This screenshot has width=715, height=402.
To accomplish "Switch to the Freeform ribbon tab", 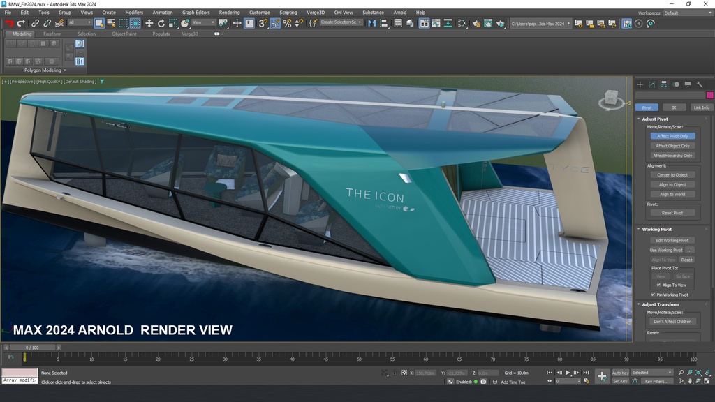I will coord(52,33).
